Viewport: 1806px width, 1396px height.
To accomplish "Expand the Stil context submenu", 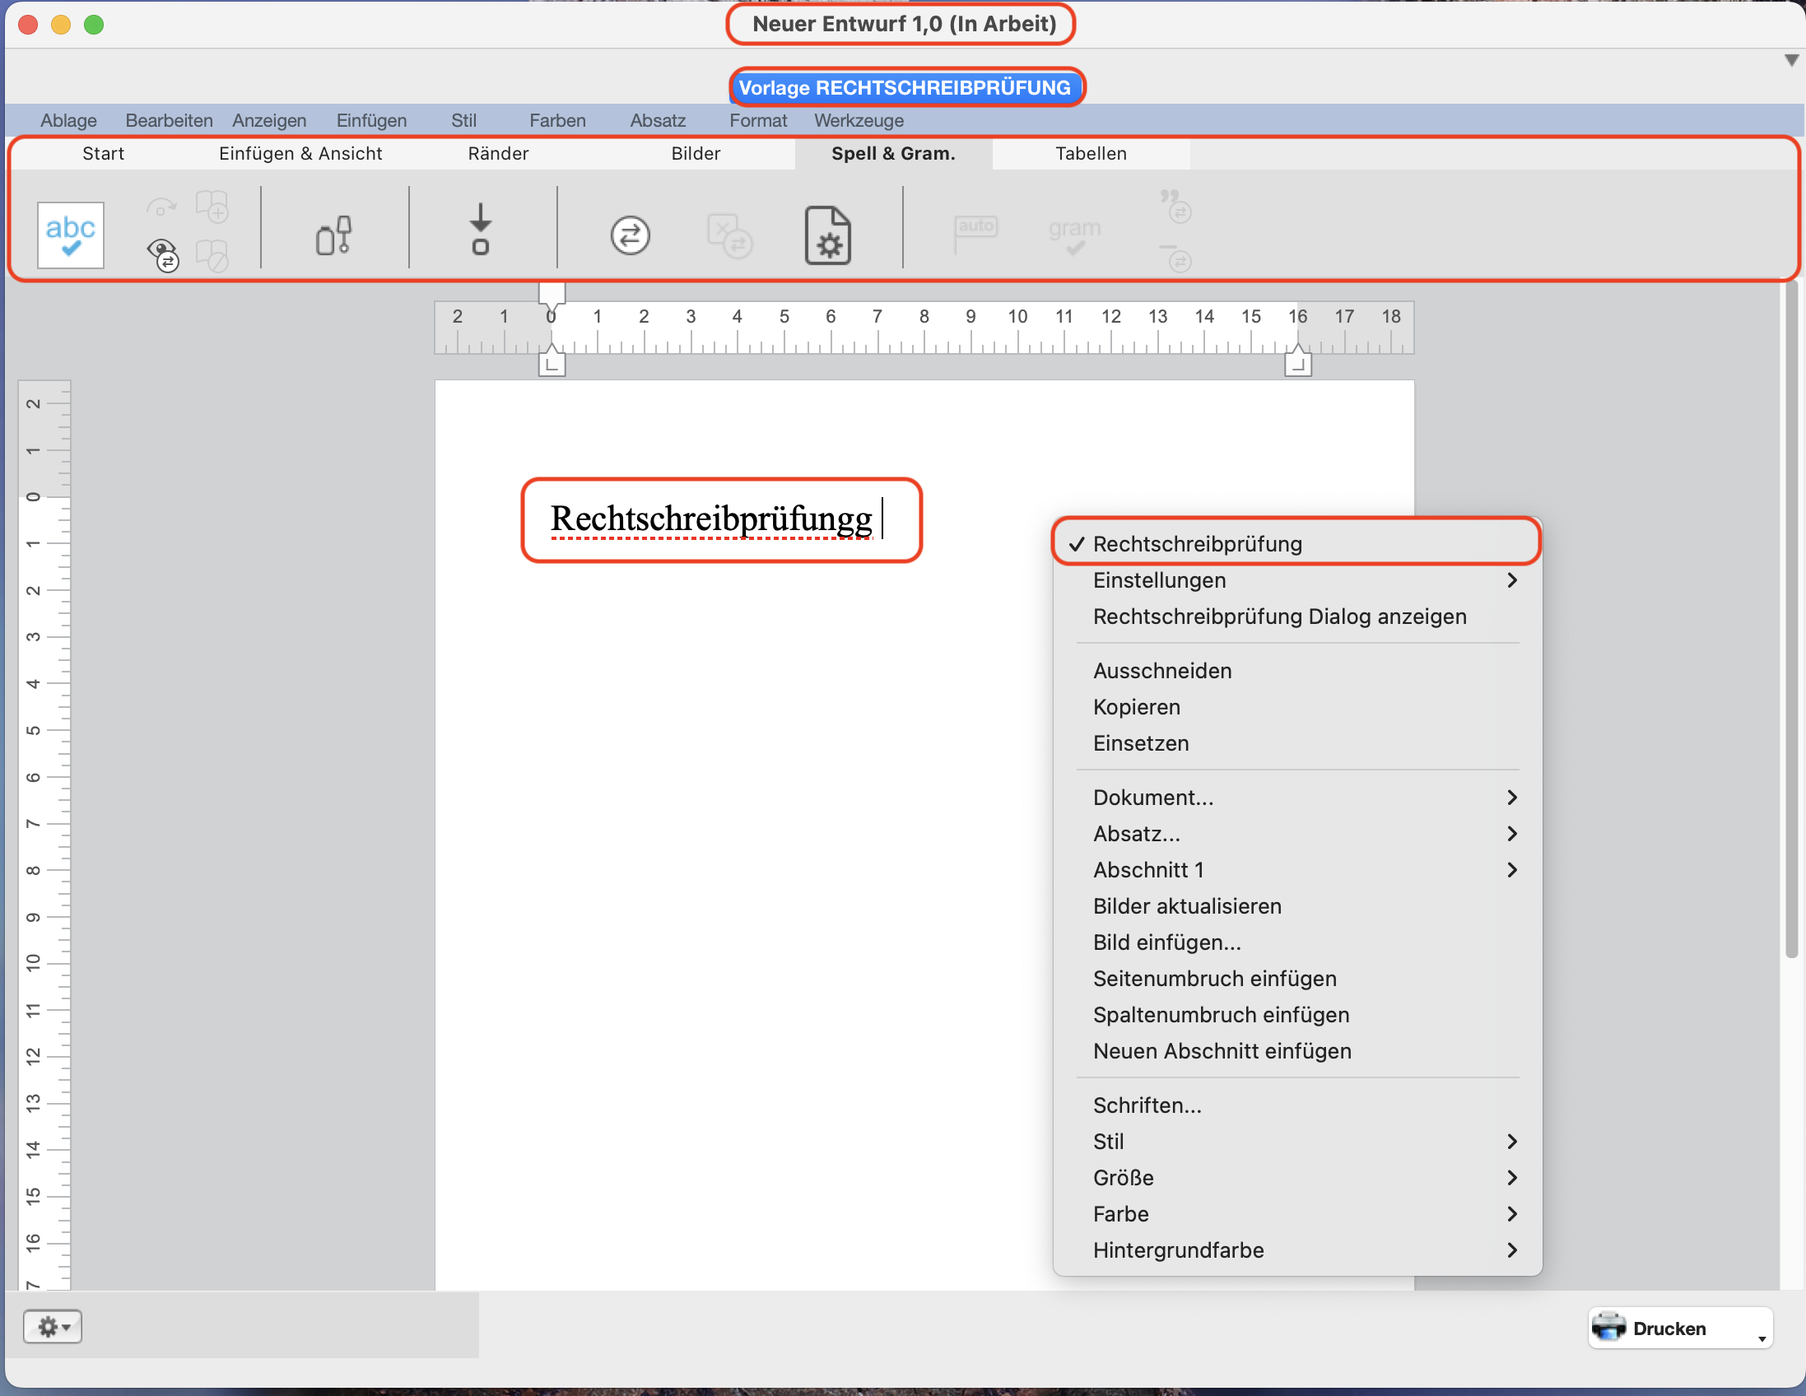I will pyautogui.click(x=1296, y=1142).
